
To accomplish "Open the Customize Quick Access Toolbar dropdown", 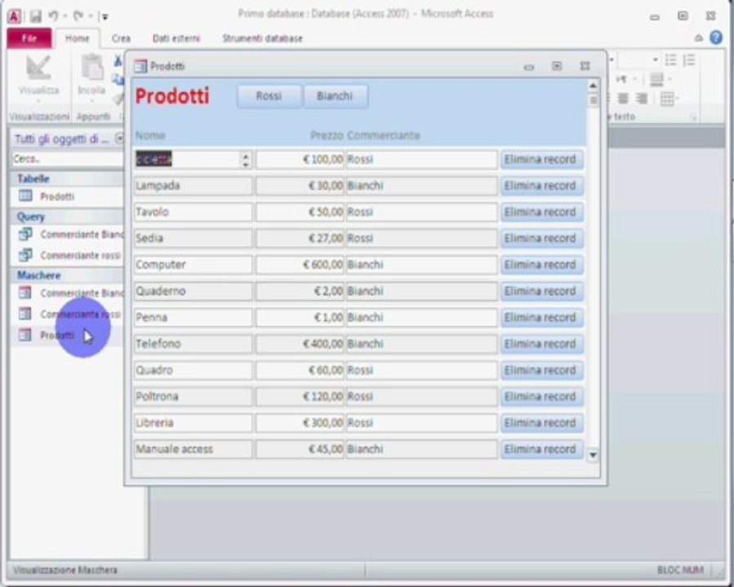I will 105,17.
